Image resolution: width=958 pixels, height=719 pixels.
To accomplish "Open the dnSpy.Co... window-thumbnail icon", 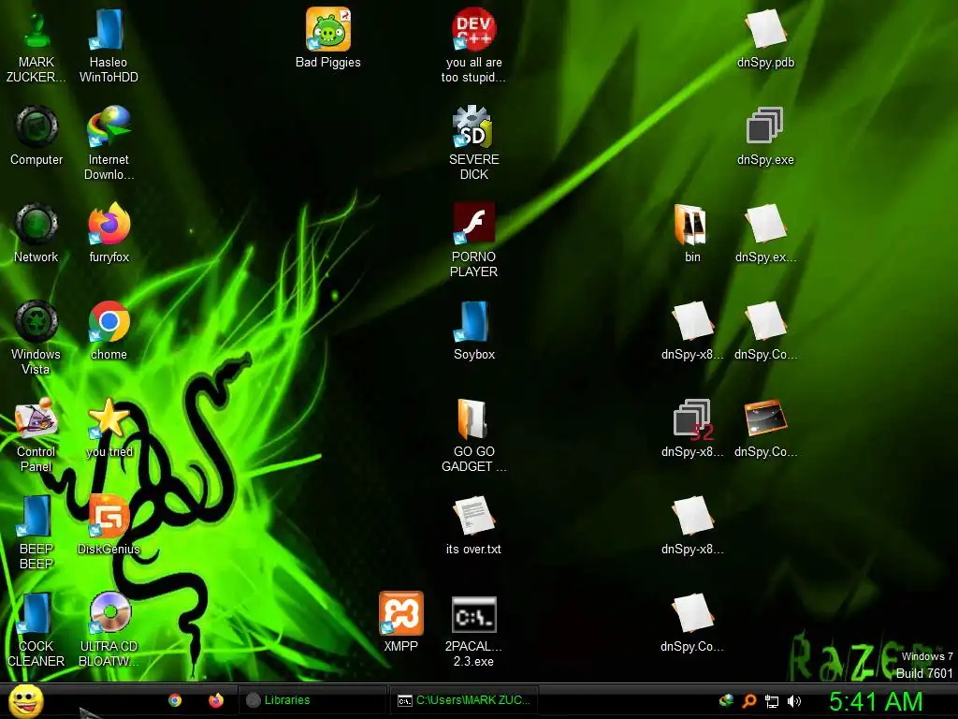I will pos(765,428).
